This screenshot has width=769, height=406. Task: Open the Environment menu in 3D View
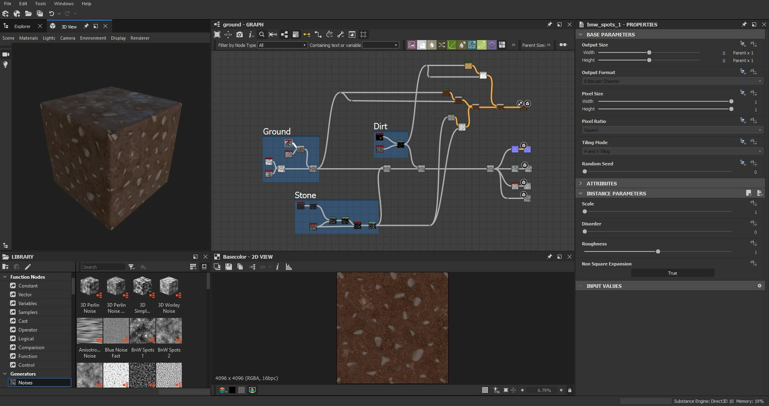[x=93, y=38]
